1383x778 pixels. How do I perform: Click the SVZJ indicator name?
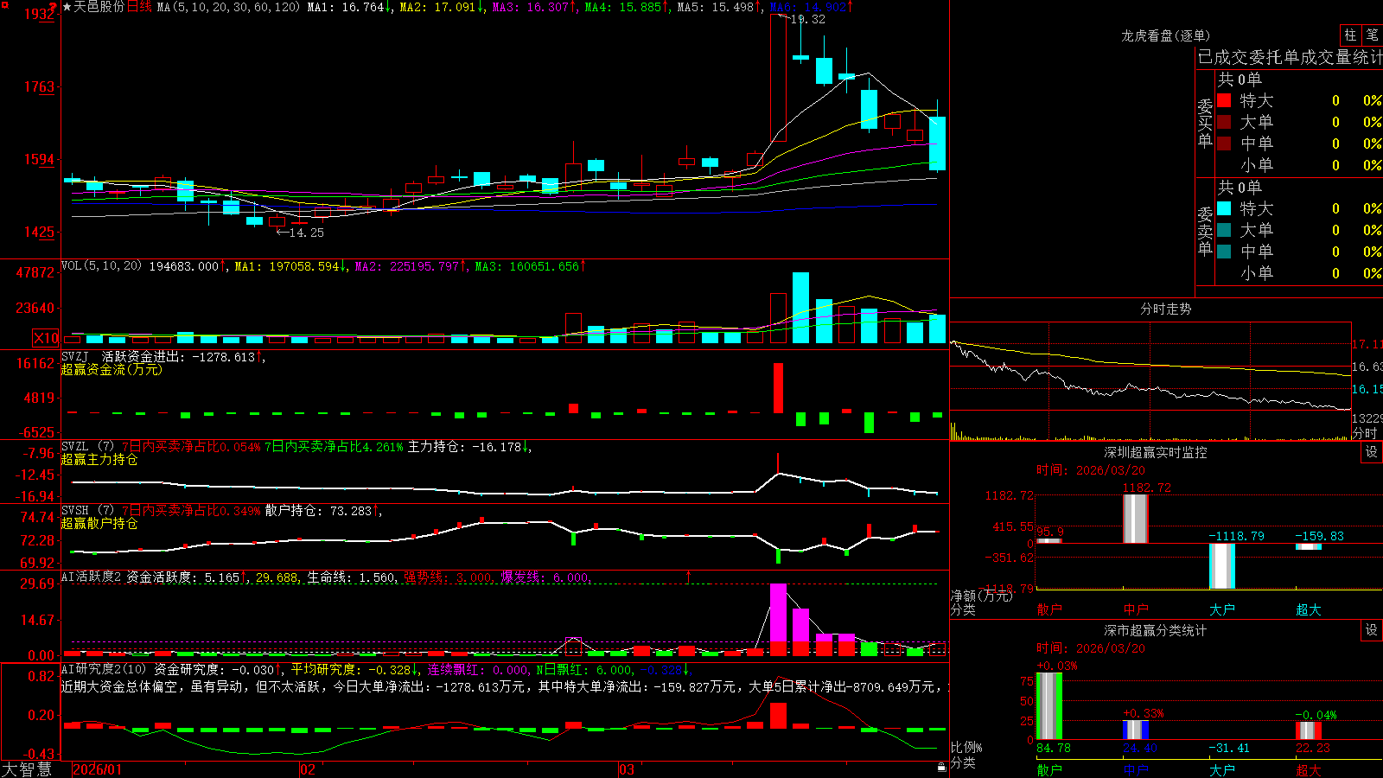[x=75, y=356]
